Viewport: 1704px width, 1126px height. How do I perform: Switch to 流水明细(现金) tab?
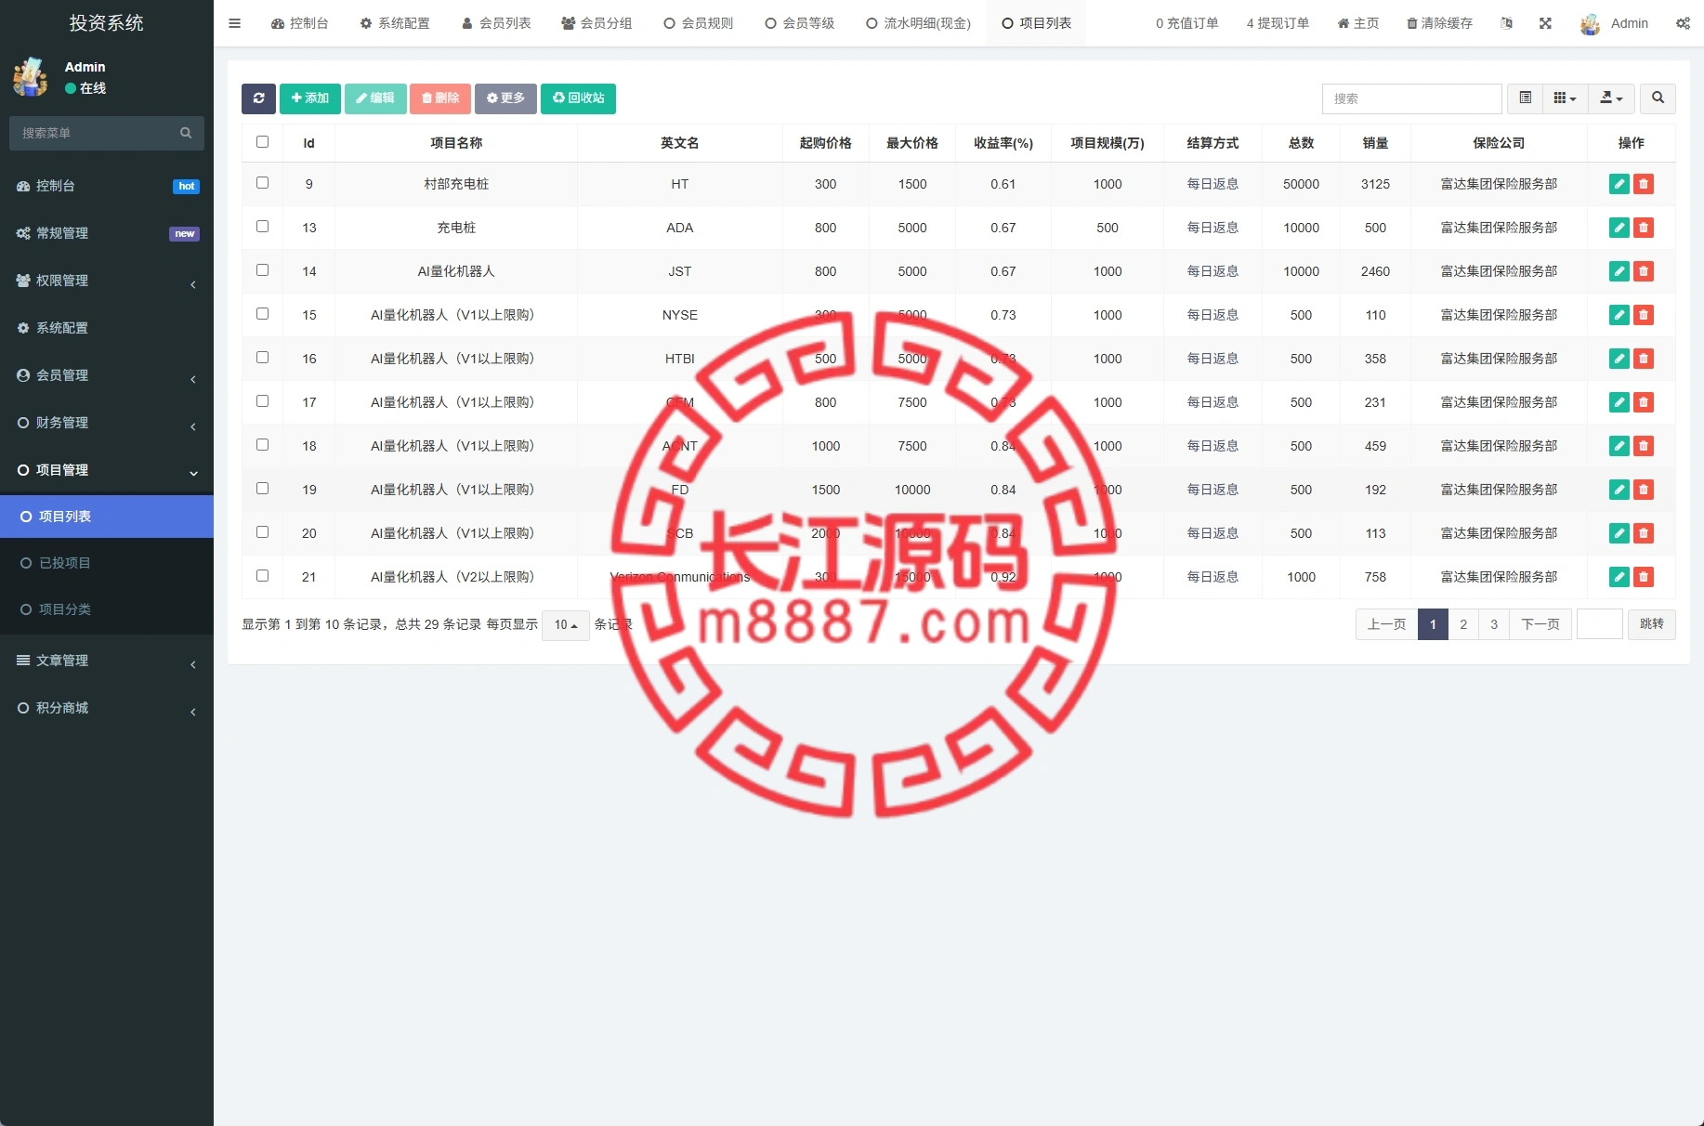pyautogui.click(x=918, y=23)
